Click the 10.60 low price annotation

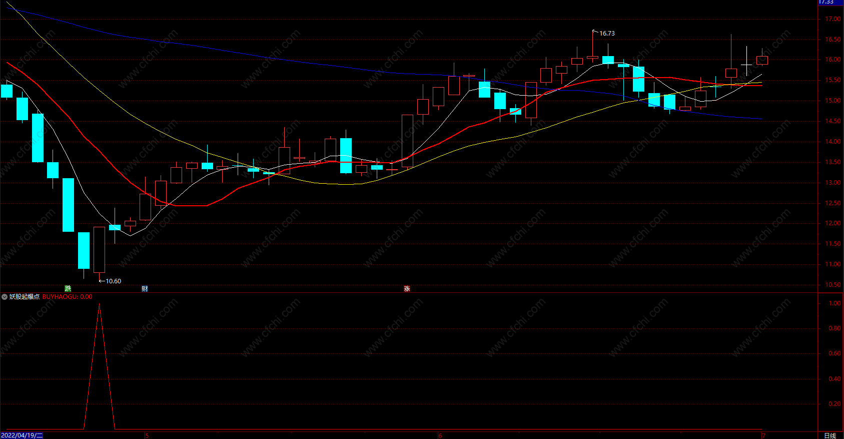pyautogui.click(x=113, y=281)
